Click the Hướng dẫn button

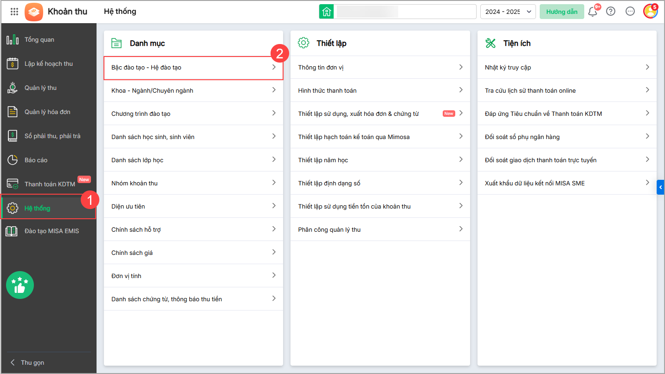(x=562, y=12)
